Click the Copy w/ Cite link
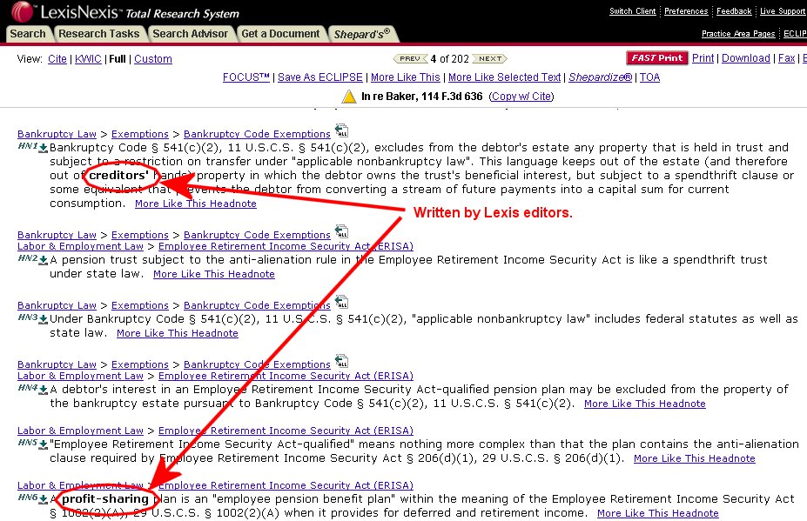 [x=521, y=97]
